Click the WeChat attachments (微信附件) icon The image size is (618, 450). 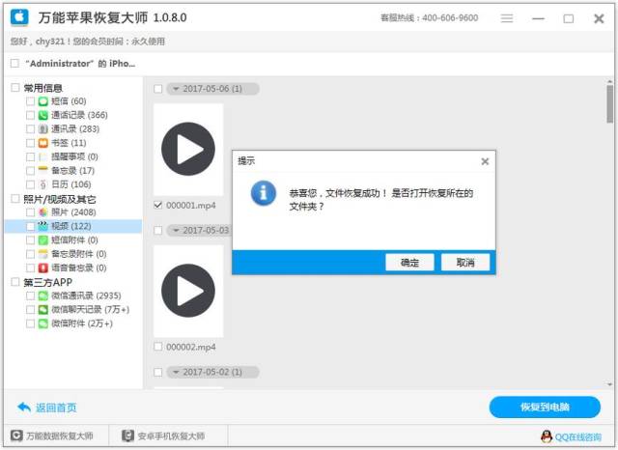42,323
